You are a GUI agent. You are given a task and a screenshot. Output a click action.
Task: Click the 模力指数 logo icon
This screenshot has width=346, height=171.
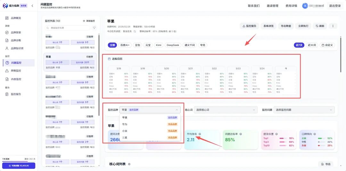[5, 6]
